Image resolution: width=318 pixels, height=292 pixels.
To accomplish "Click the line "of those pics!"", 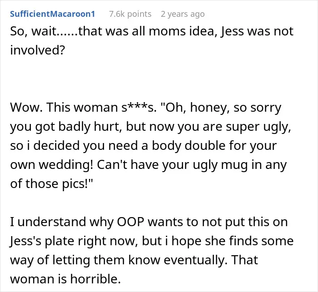I will point(51,184).
